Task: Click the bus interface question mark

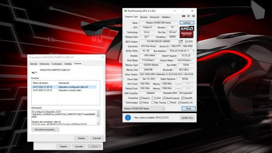Action: click(x=193, y=51)
